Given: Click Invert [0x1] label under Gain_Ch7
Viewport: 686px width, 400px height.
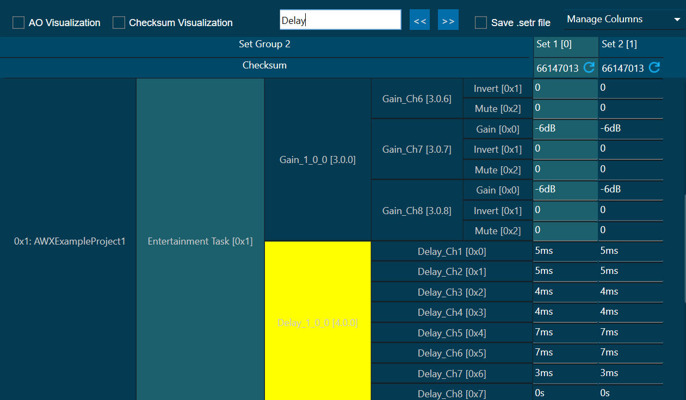Looking at the screenshot, I should tap(498, 149).
